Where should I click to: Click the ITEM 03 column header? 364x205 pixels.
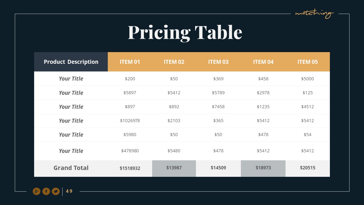[x=218, y=62]
